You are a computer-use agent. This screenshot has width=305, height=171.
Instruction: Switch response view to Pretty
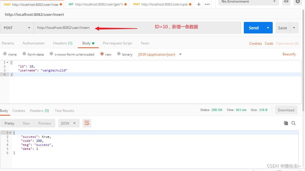[9, 123]
